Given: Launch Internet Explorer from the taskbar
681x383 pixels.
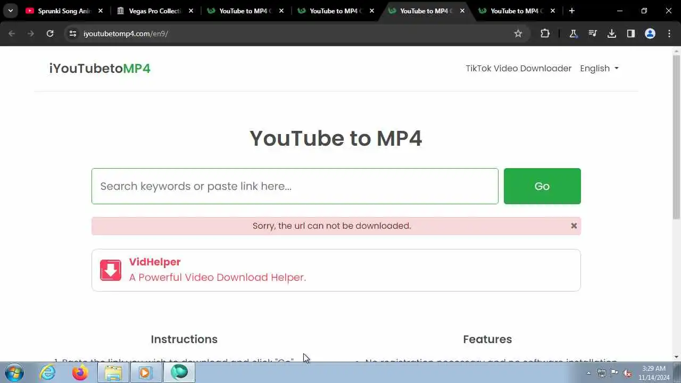Looking at the screenshot, I should click(x=48, y=373).
